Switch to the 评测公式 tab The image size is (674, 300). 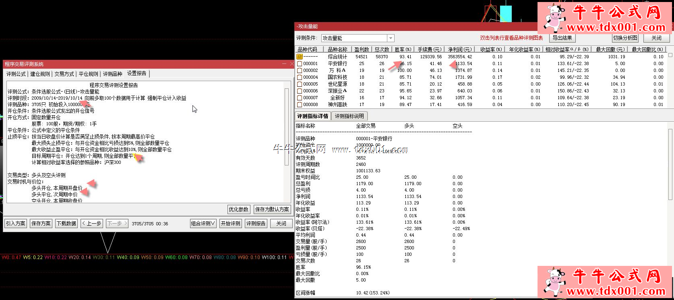coord(16,74)
